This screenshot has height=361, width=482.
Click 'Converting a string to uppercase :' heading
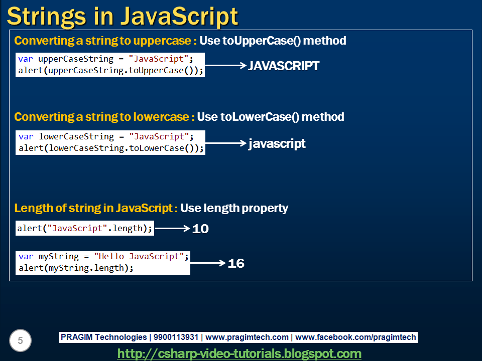[x=105, y=41]
